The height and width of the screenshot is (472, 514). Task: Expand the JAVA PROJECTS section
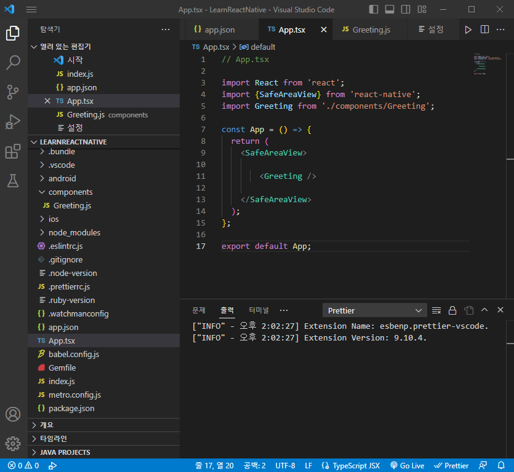click(x=103, y=452)
